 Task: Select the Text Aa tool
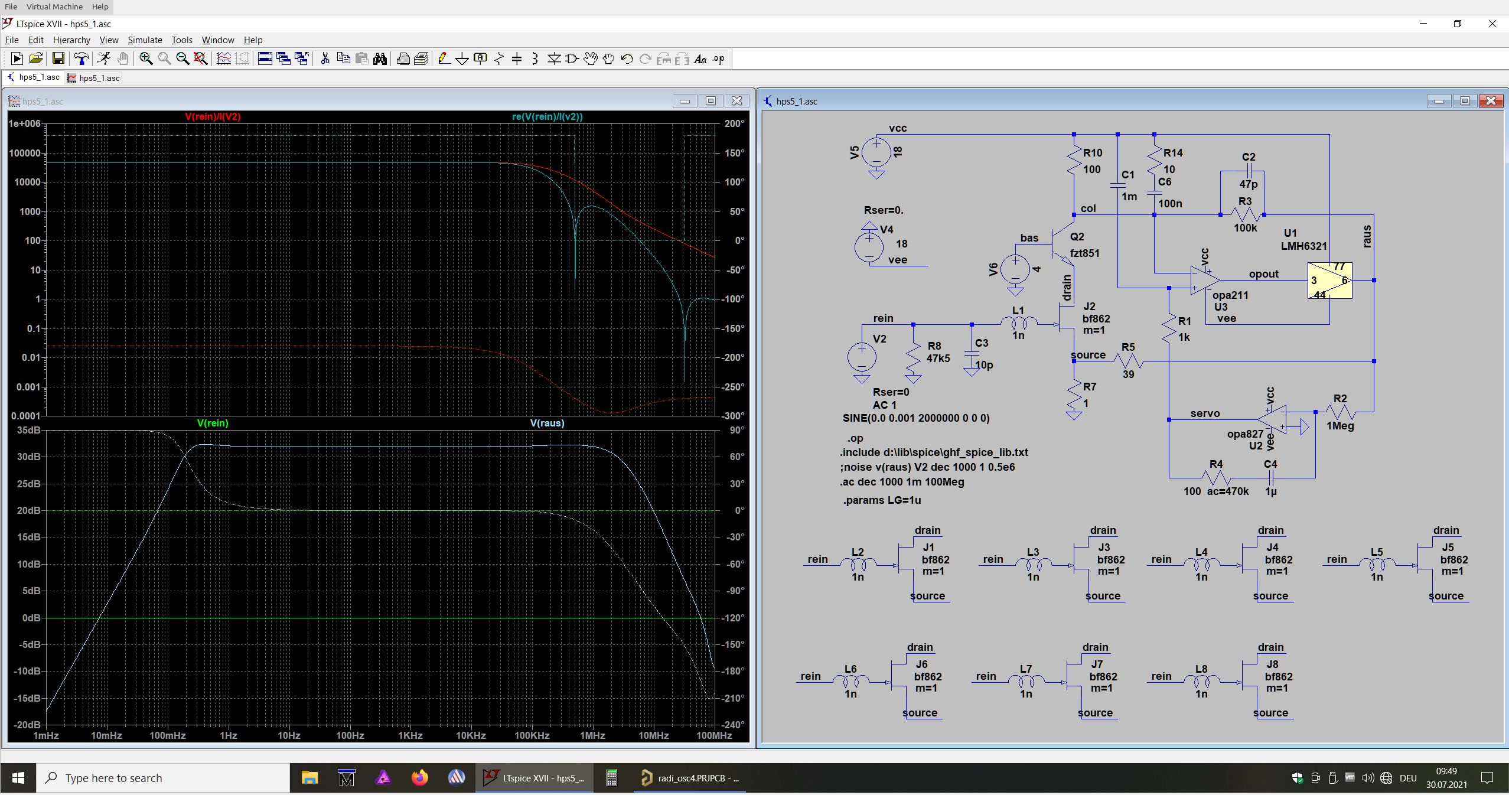pos(700,58)
